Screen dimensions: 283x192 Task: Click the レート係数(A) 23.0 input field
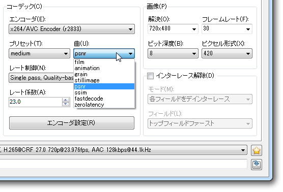point(35,102)
